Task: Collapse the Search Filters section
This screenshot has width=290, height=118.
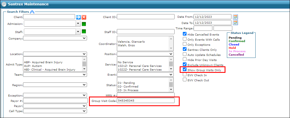Action: (32, 12)
